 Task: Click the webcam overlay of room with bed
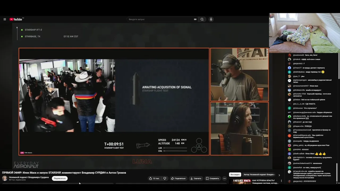click(x=304, y=33)
